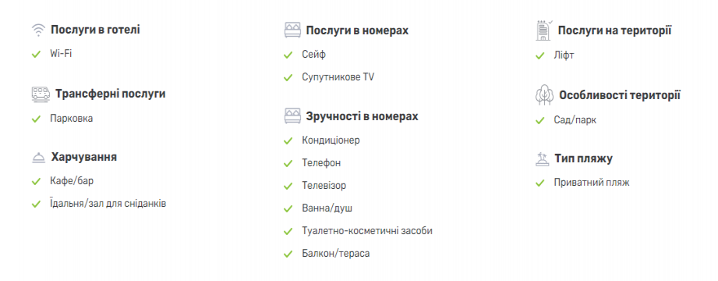
Task: Click the Тип пляжу heading
Action: tap(583, 158)
